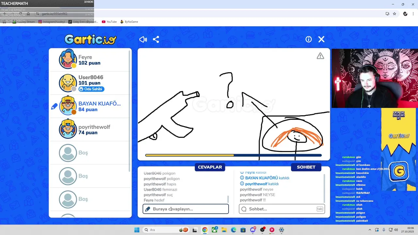
Task: Focus the 'Sohbet...' chat field
Action: pos(282,209)
